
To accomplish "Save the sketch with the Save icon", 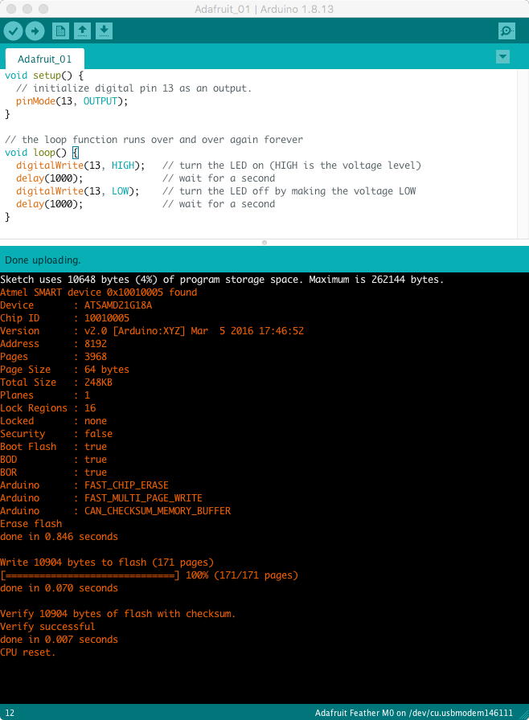I will (x=105, y=31).
